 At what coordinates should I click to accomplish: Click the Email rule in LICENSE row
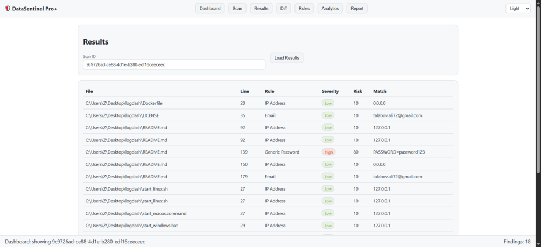(270, 115)
